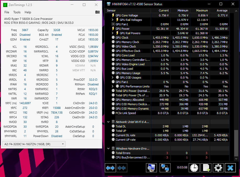Open the File menu in ZenTimings
Screen dimensions: 240x177
(x=7, y=12)
